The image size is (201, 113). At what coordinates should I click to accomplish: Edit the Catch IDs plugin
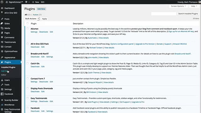(x=43, y=67)
